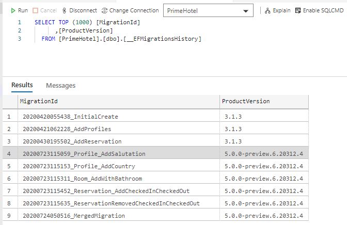Click the Disconnect plug icon
Screen dimensions: 347x225
[64, 10]
